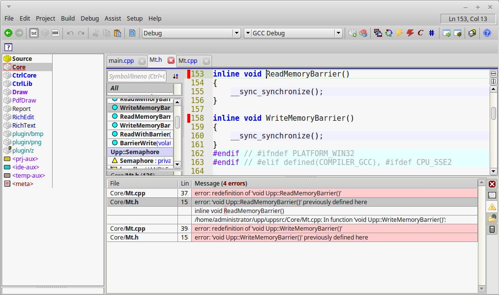Image resolution: width=499 pixels, height=295 pixels.
Task: Click the yellow warning icon in bottom panel
Action: [x=492, y=207]
